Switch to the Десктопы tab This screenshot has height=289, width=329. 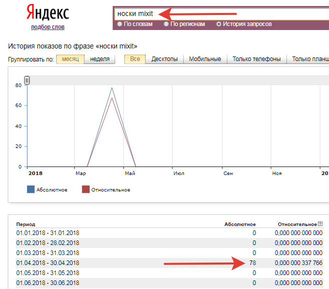click(x=164, y=59)
